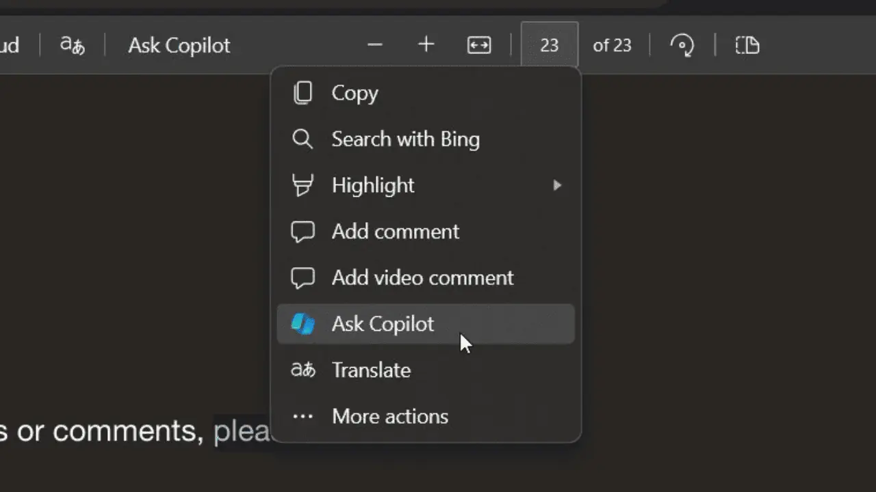The image size is (876, 492).
Task: Choose Add comment from the context menu
Action: tap(426, 232)
